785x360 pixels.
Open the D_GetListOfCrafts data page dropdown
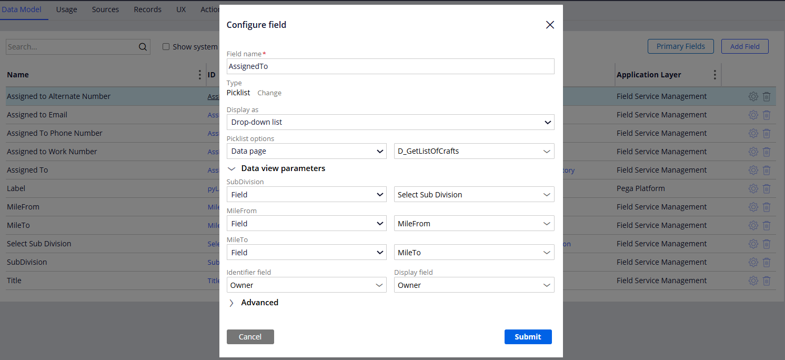coord(474,151)
